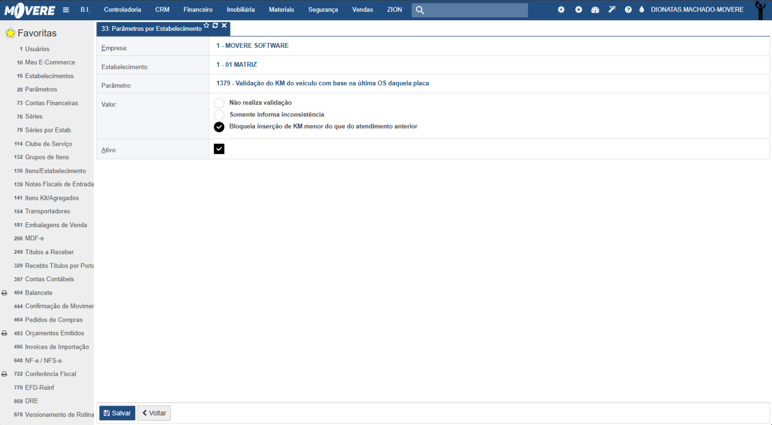
Task: Open favorite '16 Estabelecimentos'
Action: coord(45,76)
